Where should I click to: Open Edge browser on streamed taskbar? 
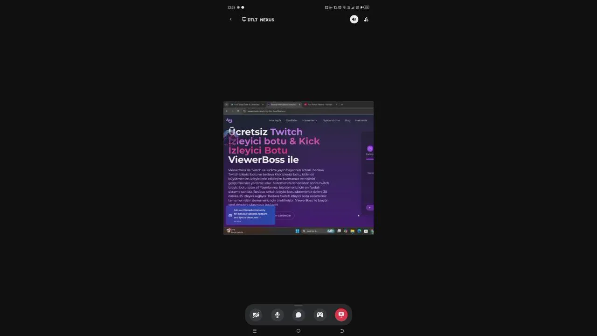pyautogui.click(x=359, y=231)
